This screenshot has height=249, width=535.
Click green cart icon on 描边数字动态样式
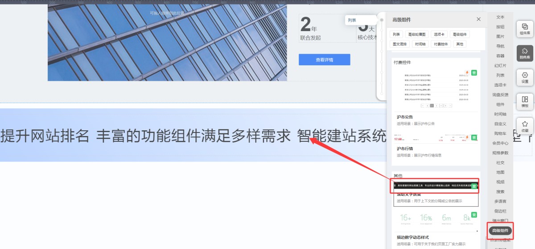coord(474,215)
